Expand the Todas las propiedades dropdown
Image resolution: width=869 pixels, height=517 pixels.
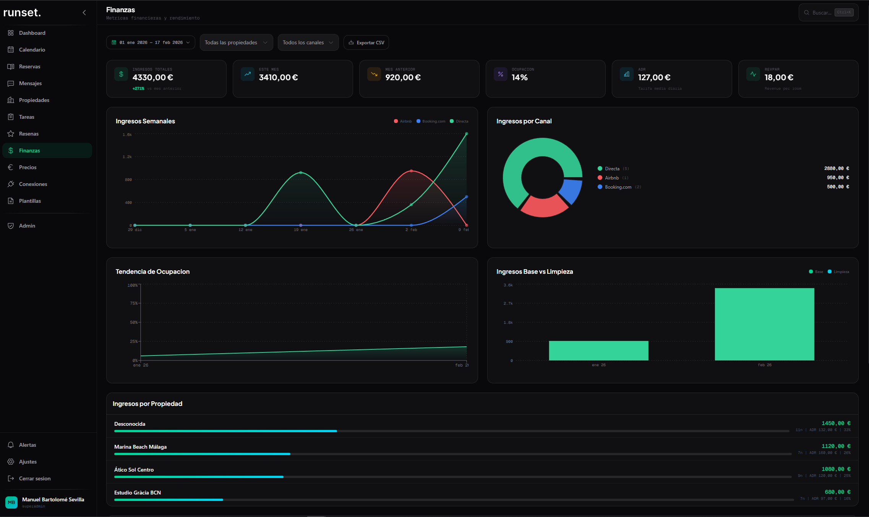click(236, 42)
